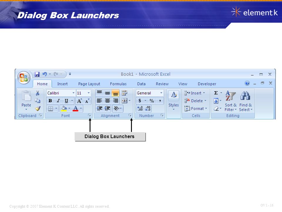Apply yellow Fill Color bucket

64,109
